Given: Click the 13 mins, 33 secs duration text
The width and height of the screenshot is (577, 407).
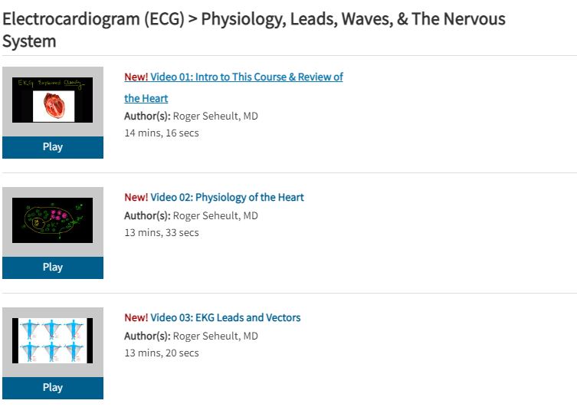Looking at the screenshot, I should 162,232.
